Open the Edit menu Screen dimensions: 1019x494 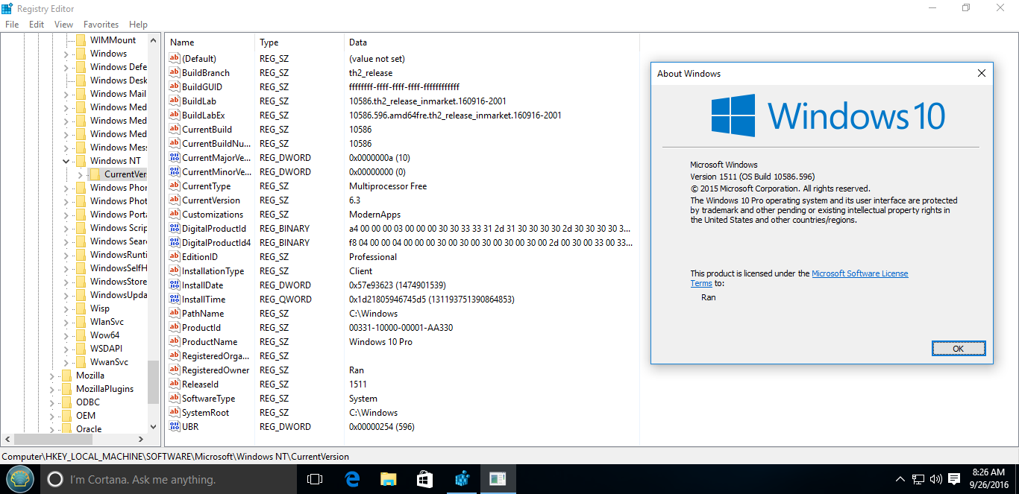[37, 25]
